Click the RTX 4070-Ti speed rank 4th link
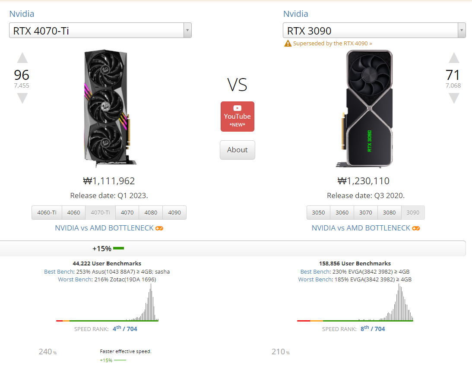The height and width of the screenshot is (369, 472). click(x=117, y=328)
